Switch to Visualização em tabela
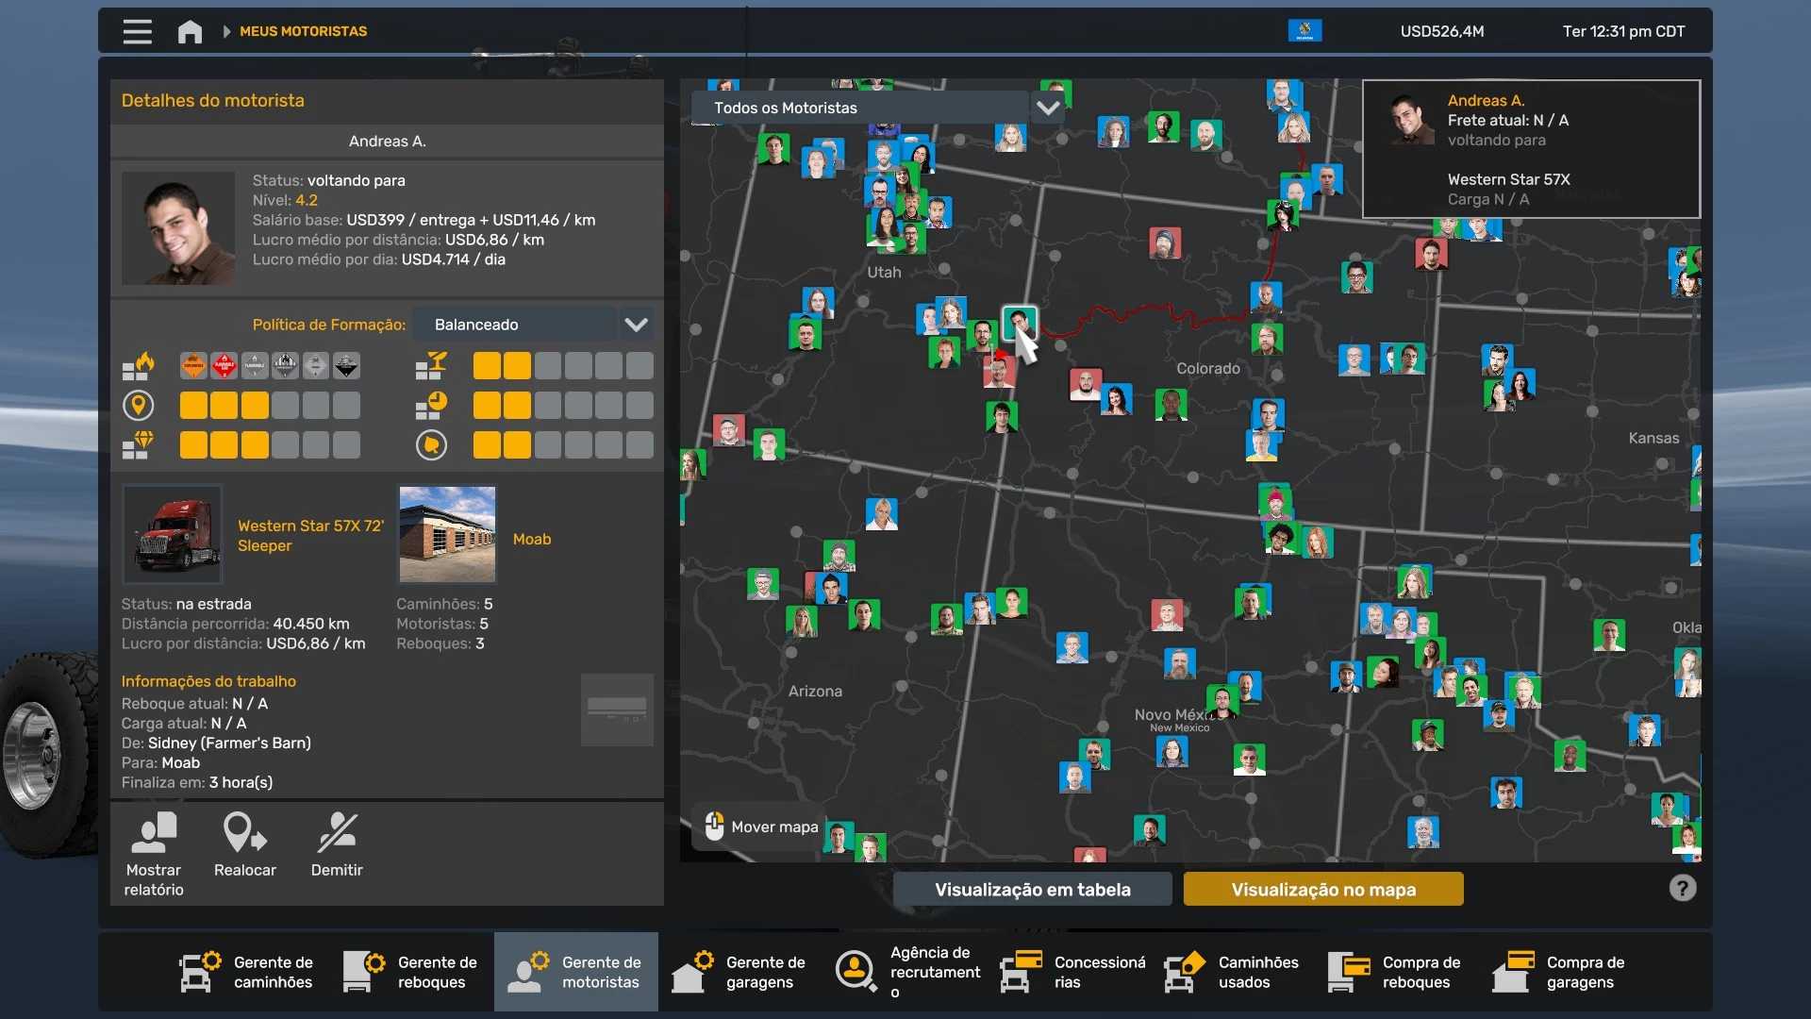Viewport: 1811px width, 1019px height. click(1032, 889)
